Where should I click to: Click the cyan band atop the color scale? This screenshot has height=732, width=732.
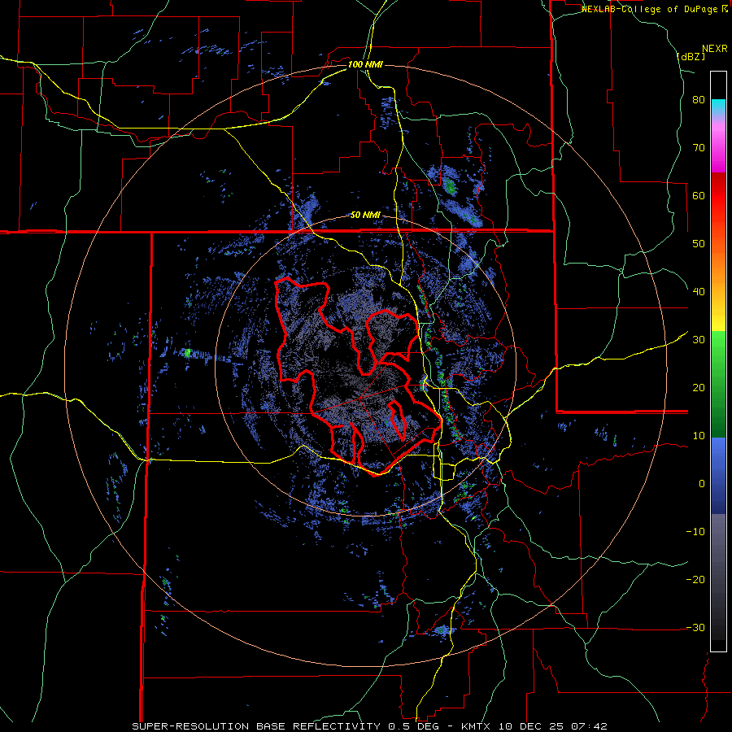coord(718,107)
